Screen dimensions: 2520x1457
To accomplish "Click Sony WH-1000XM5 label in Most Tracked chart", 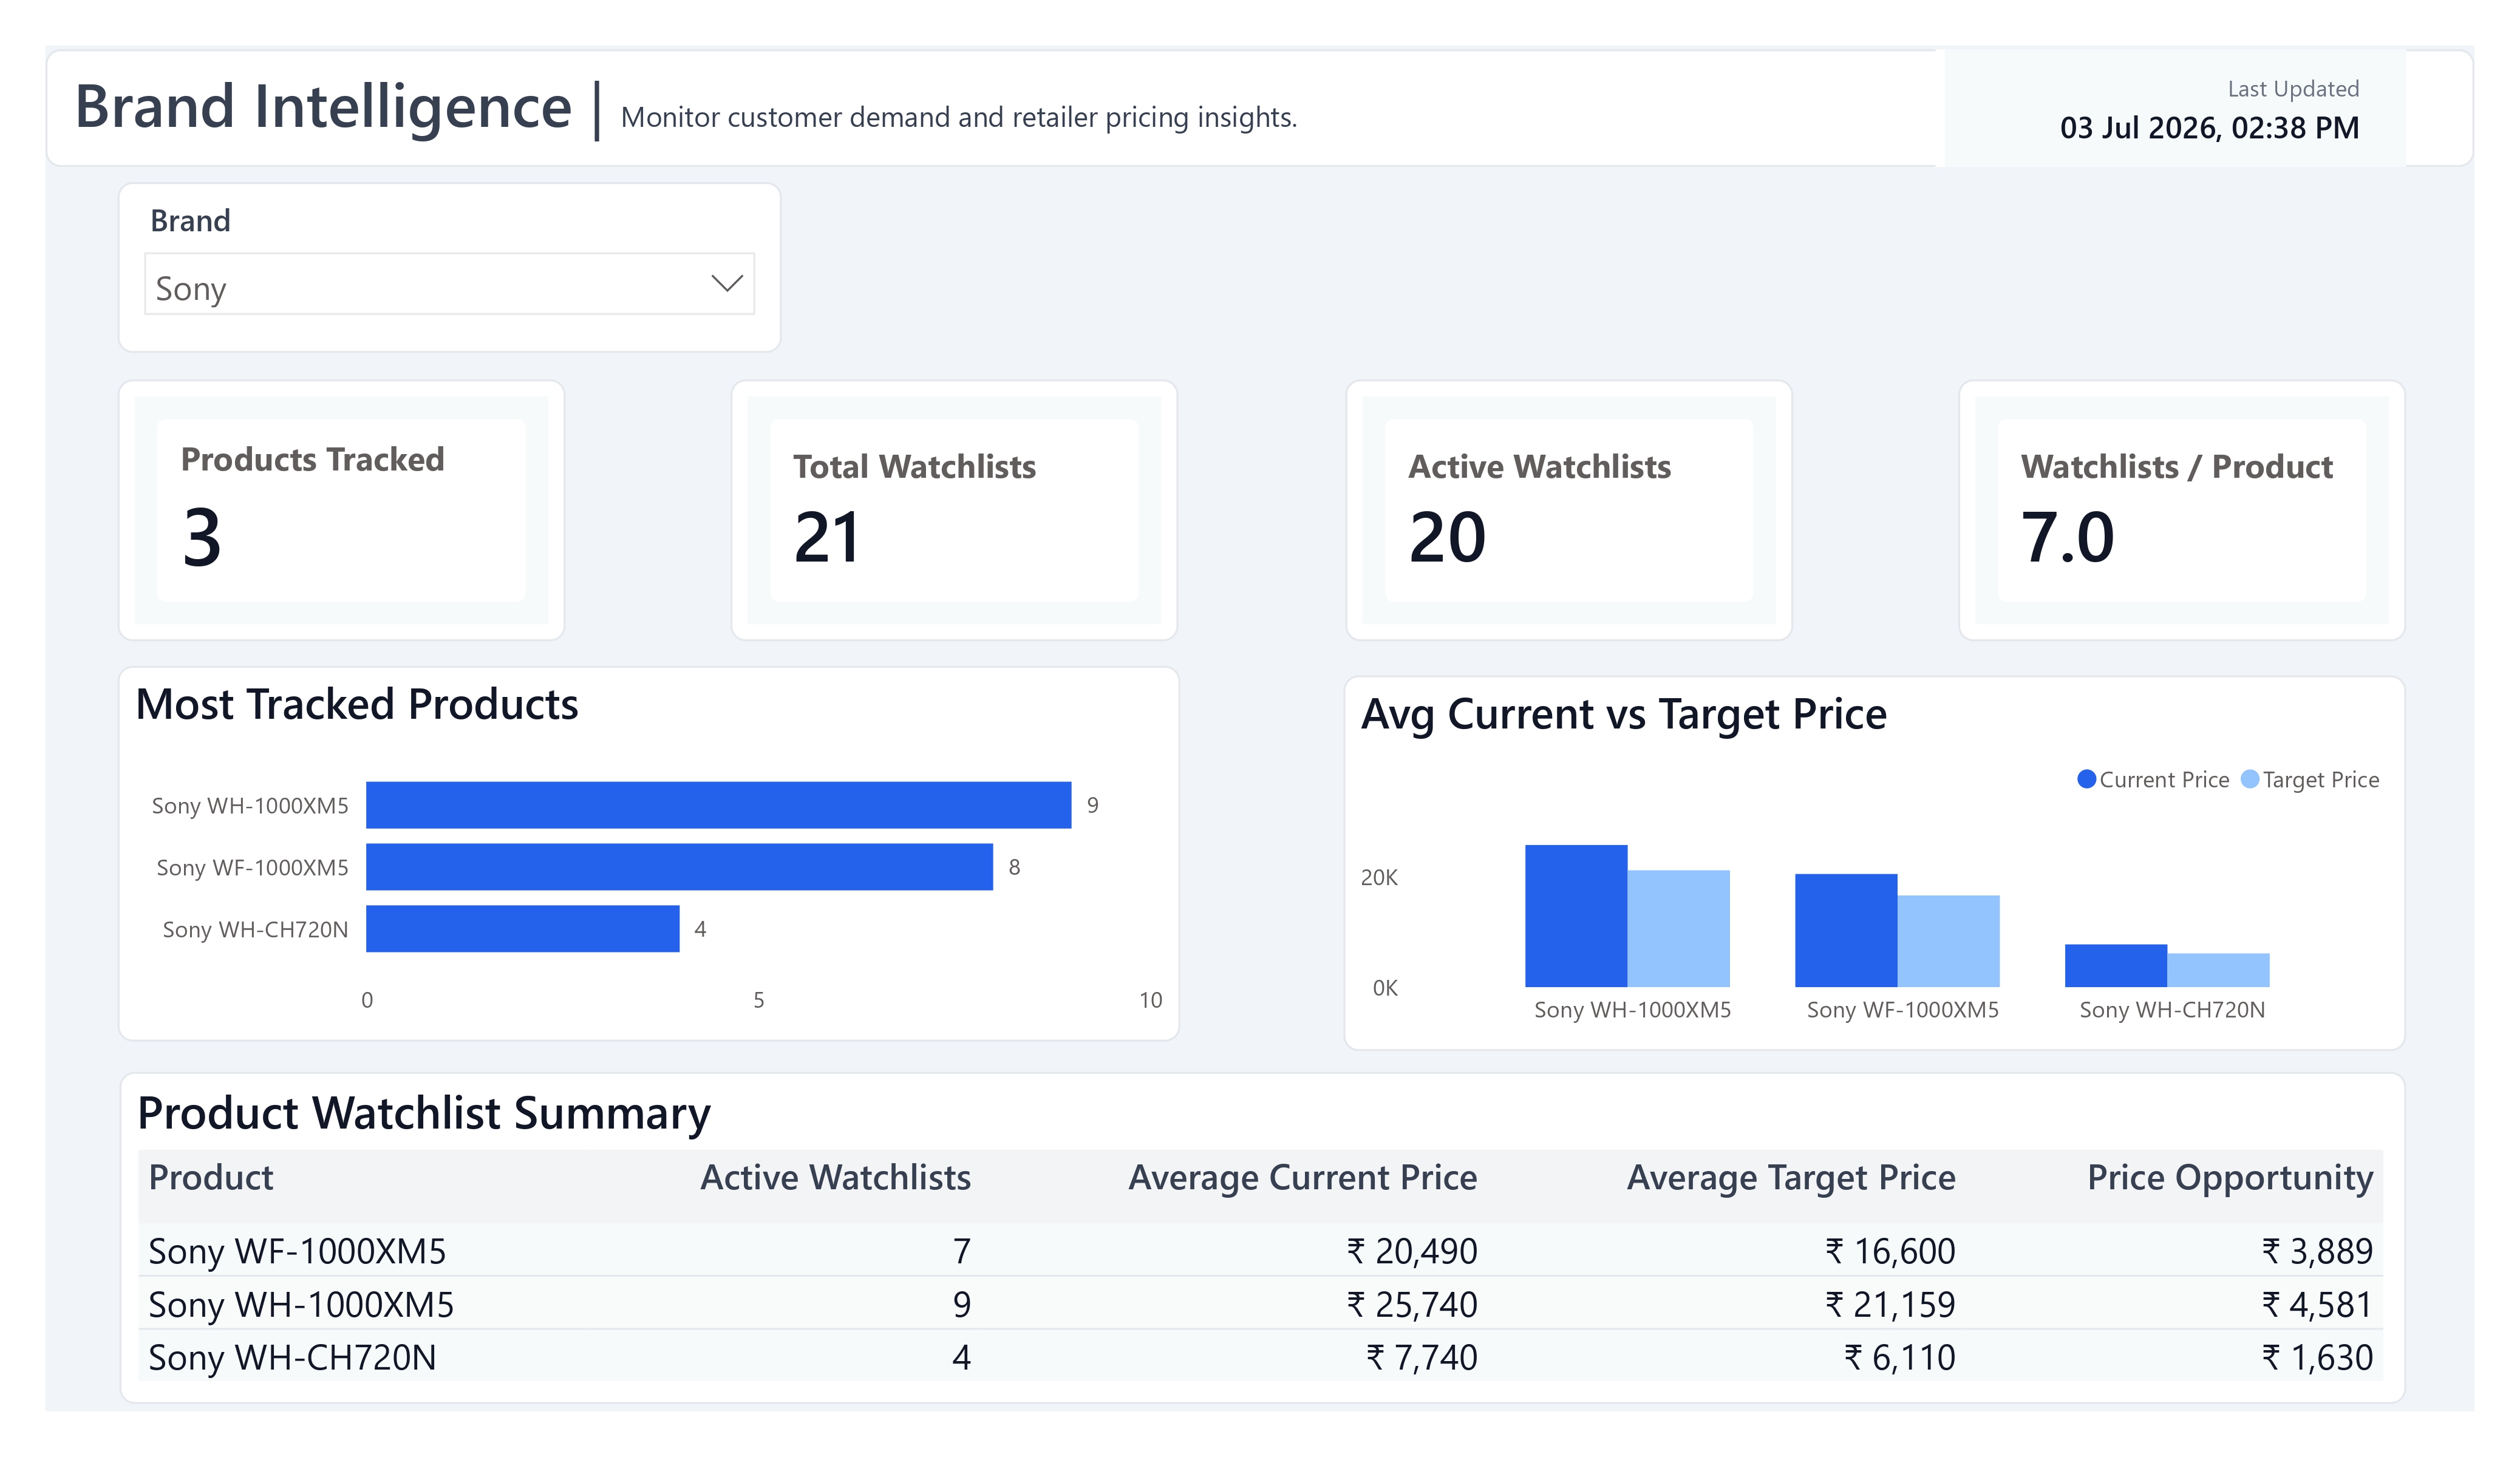I will point(250,805).
